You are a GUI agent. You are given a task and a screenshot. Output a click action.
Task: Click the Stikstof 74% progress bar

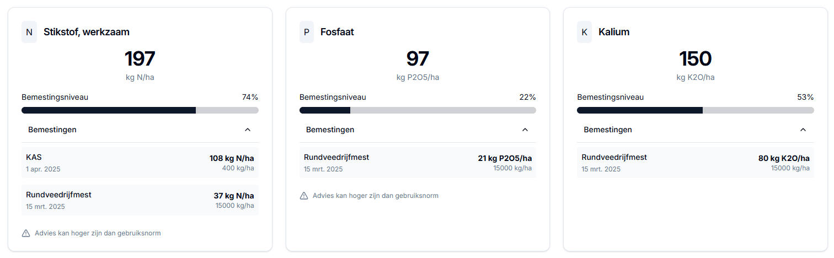click(140, 110)
